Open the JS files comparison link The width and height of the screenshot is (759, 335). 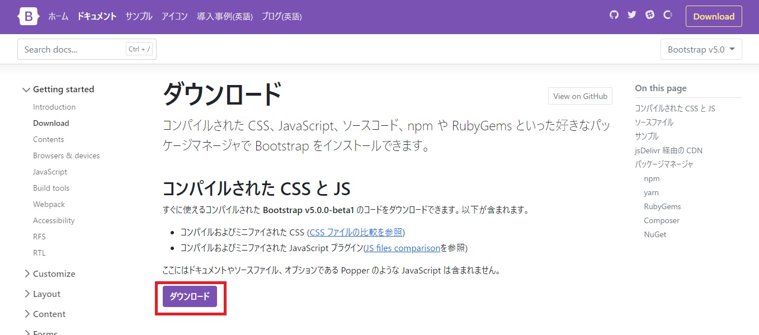402,248
